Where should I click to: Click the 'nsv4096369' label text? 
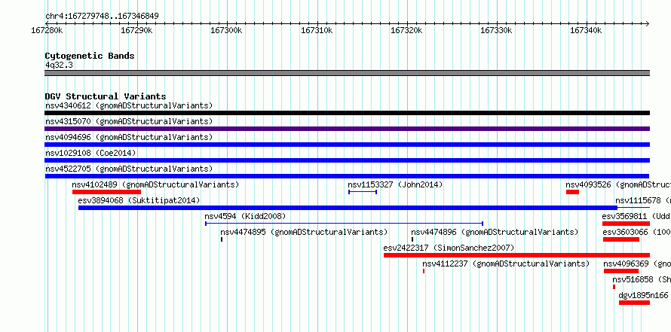[x=626, y=263]
